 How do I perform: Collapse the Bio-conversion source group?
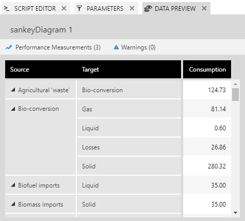tap(13, 109)
